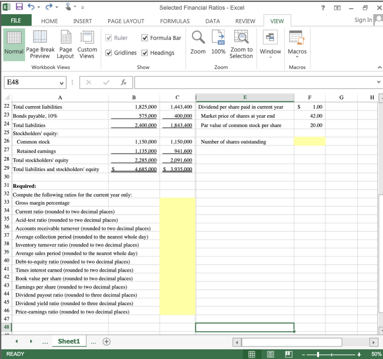Confirm formula entry checkmark icon
The height and width of the screenshot is (359, 383).
pyautogui.click(x=106, y=82)
